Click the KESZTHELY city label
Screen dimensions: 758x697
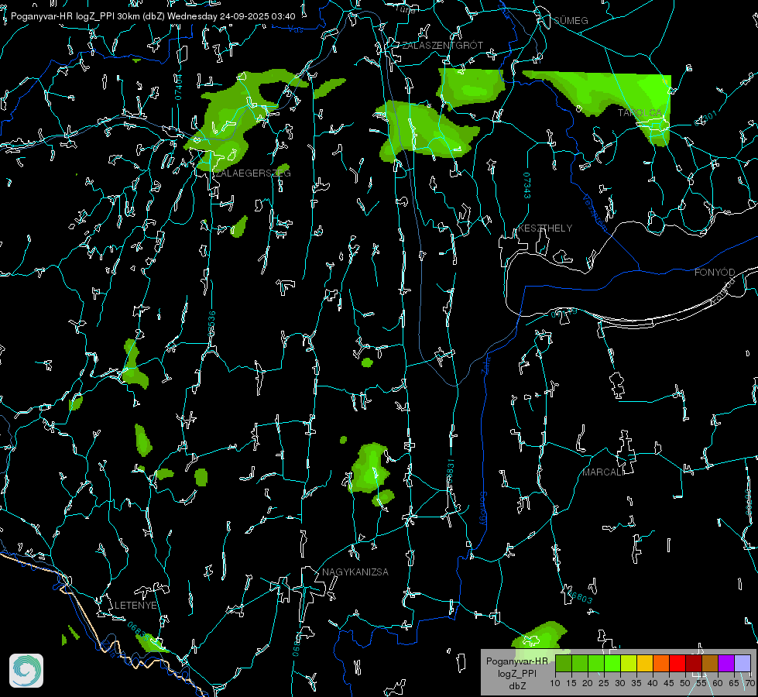pyautogui.click(x=545, y=228)
